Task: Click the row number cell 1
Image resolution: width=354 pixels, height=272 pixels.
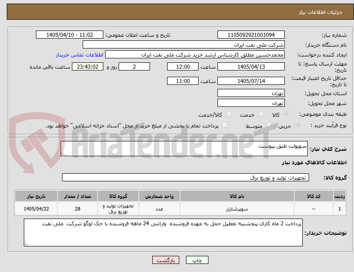Action: pos(339,209)
